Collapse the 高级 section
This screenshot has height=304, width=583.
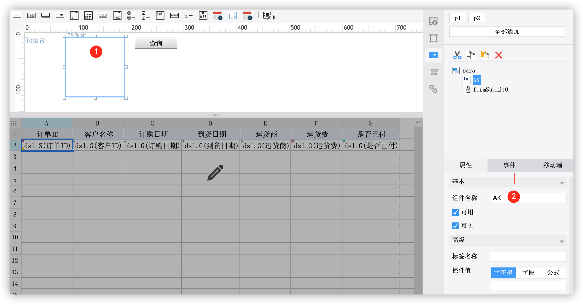[x=562, y=241]
